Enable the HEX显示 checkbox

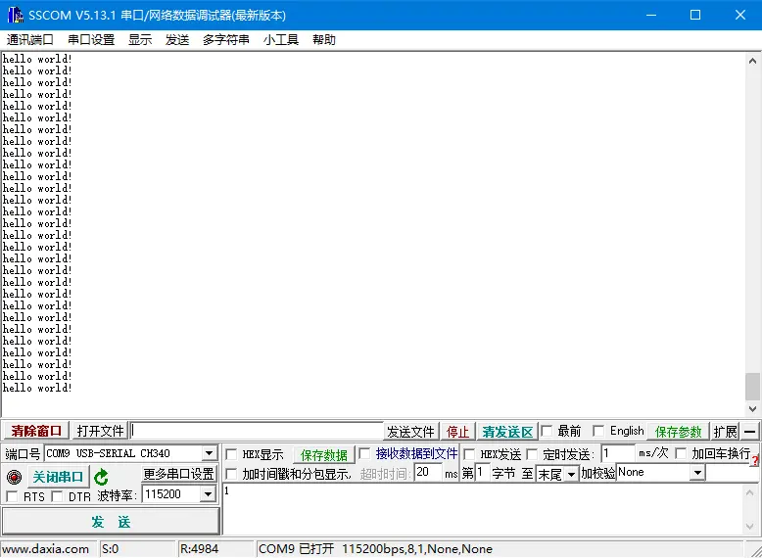(231, 454)
